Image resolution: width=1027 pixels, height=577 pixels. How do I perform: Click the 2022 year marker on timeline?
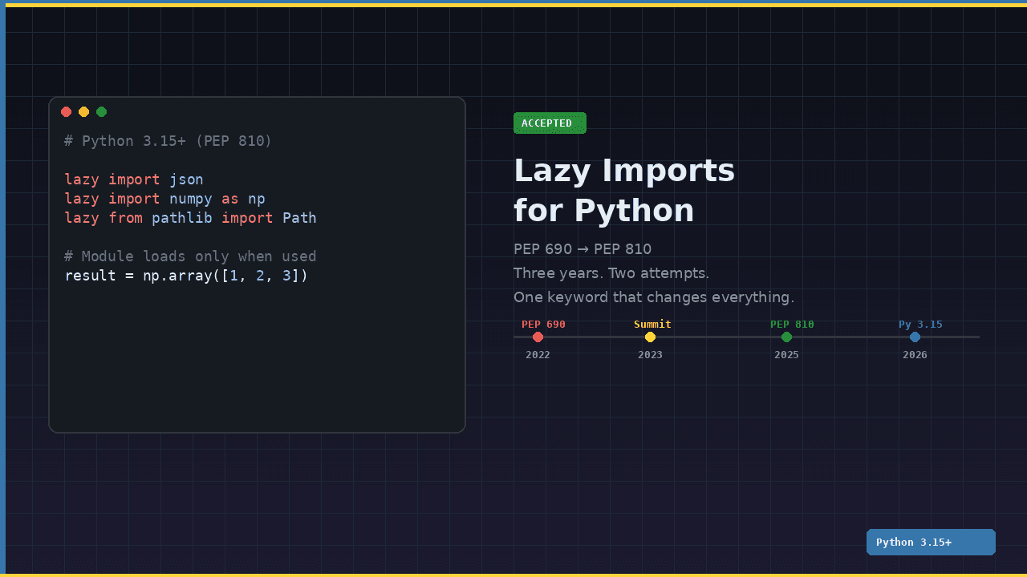[x=538, y=354]
